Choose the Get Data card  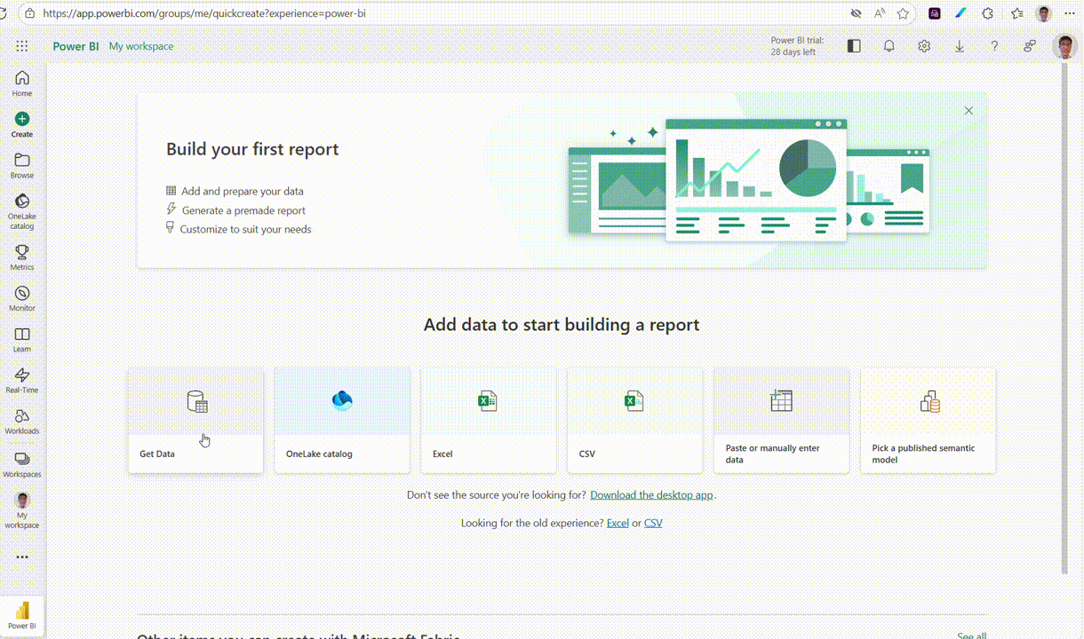click(x=195, y=420)
